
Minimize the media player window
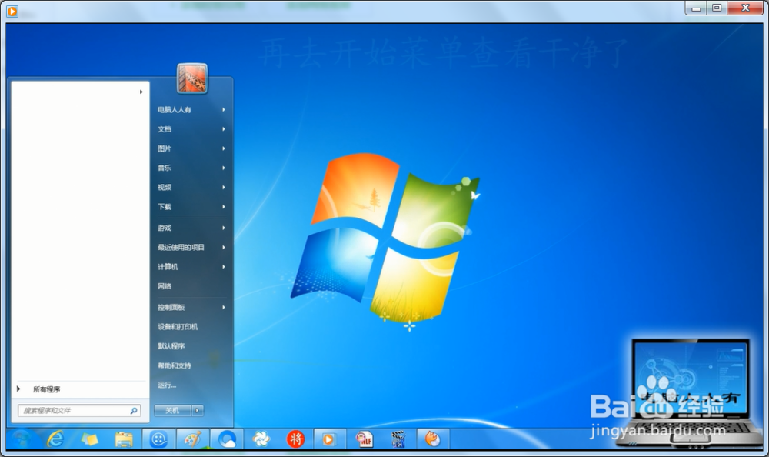pyautogui.click(x=696, y=8)
